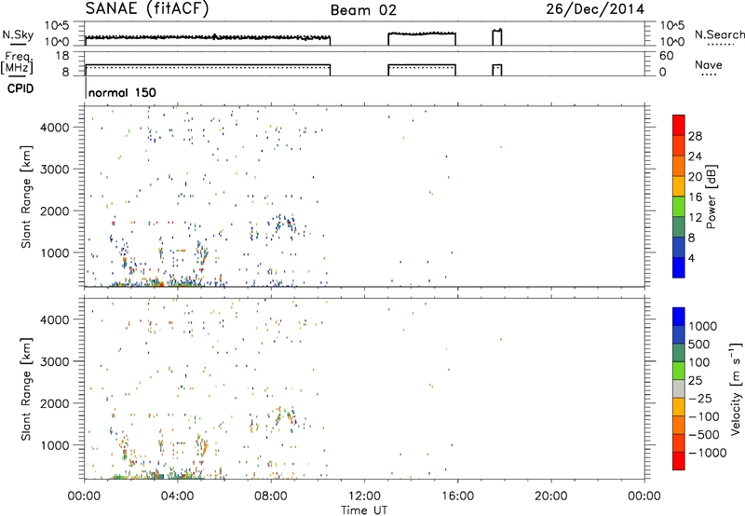Click the N.Sky label
Image resolution: width=745 pixels, height=516 pixels.
click(18, 34)
